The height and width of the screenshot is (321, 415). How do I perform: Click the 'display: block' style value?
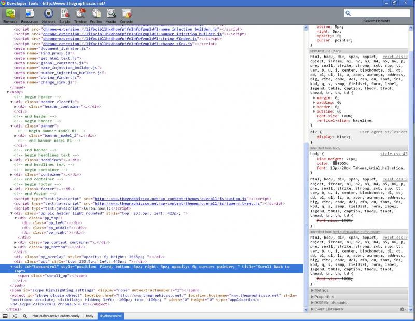334,137
